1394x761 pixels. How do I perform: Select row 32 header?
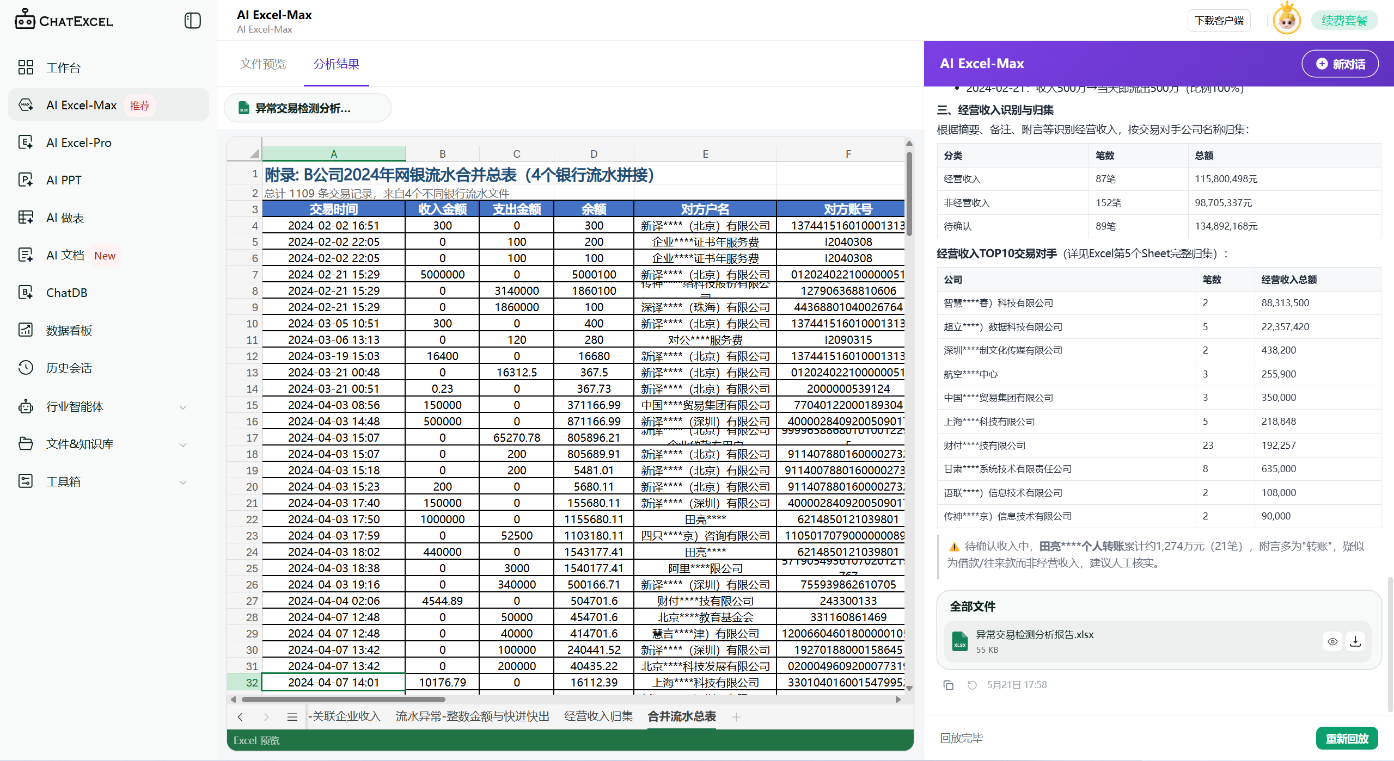pyautogui.click(x=244, y=682)
